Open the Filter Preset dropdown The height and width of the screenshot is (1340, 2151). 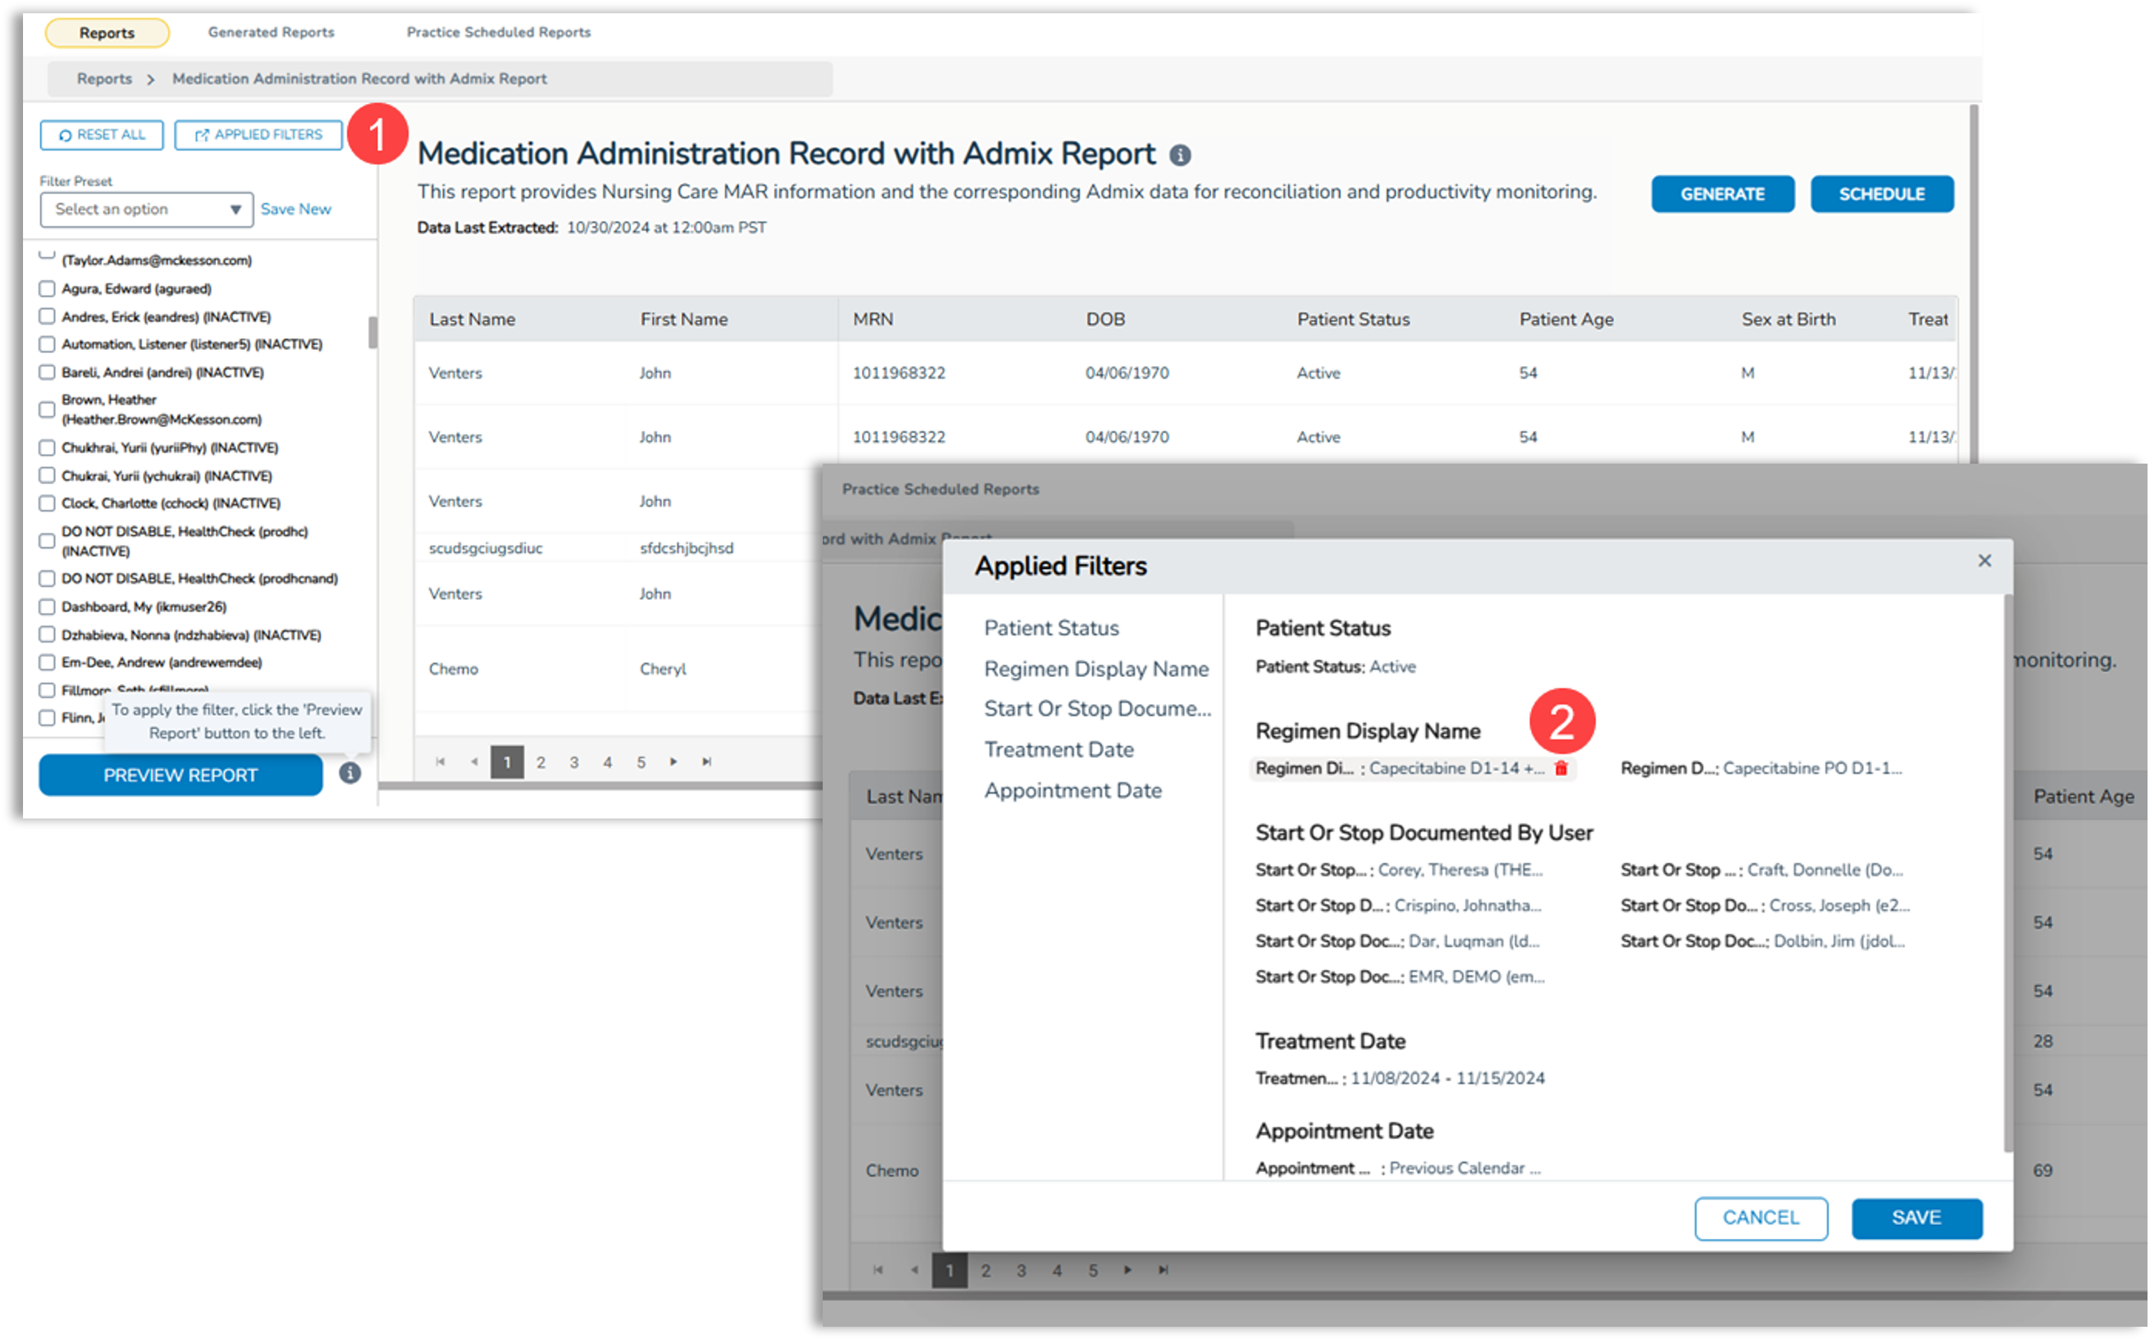(x=146, y=209)
